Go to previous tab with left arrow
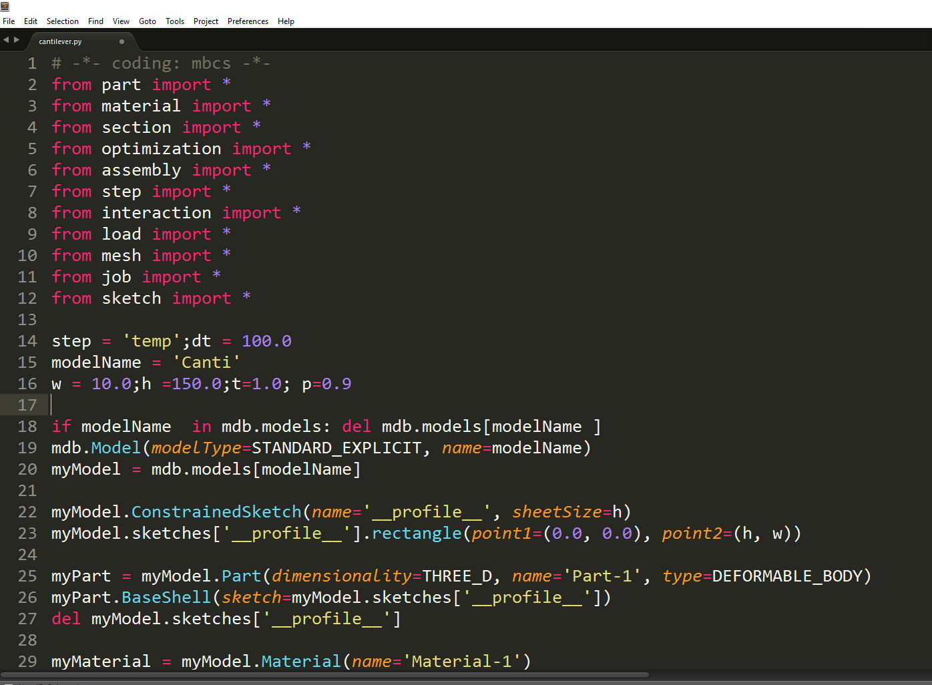Image resolution: width=932 pixels, height=685 pixels. pyautogui.click(x=6, y=40)
